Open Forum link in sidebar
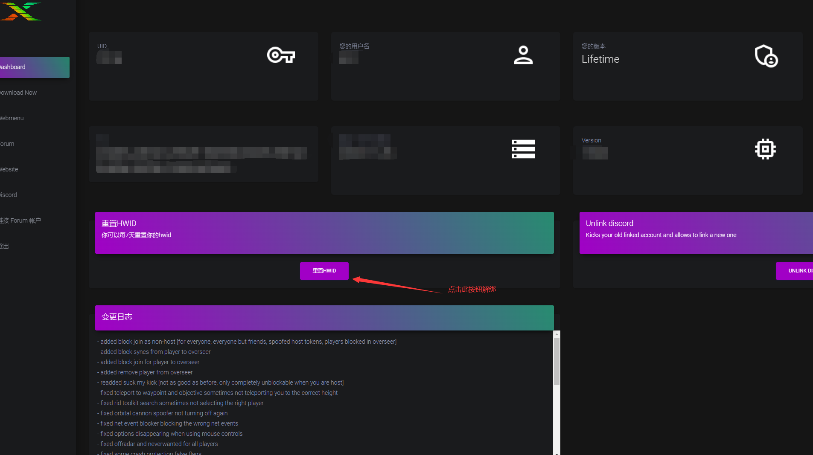 coord(7,144)
